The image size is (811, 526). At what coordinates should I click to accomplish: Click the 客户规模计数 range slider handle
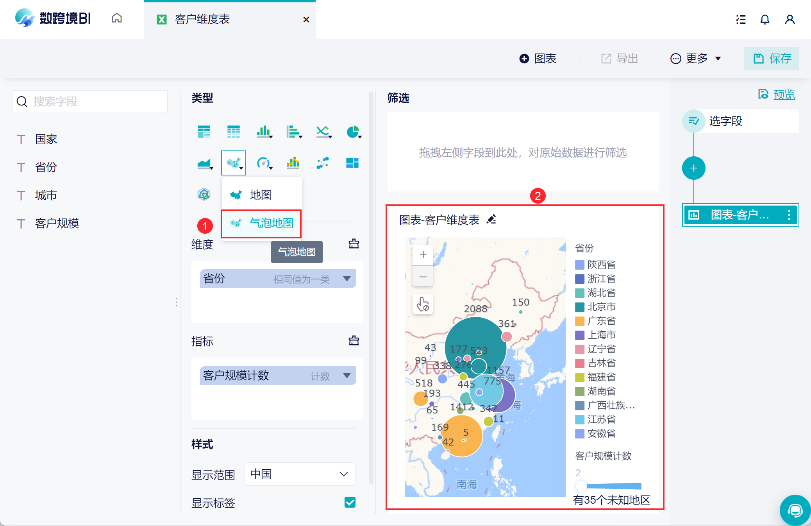point(581,486)
